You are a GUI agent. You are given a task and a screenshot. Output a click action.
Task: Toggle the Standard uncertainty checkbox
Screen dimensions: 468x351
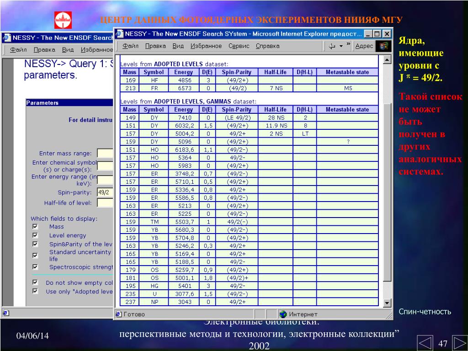pos(35,255)
